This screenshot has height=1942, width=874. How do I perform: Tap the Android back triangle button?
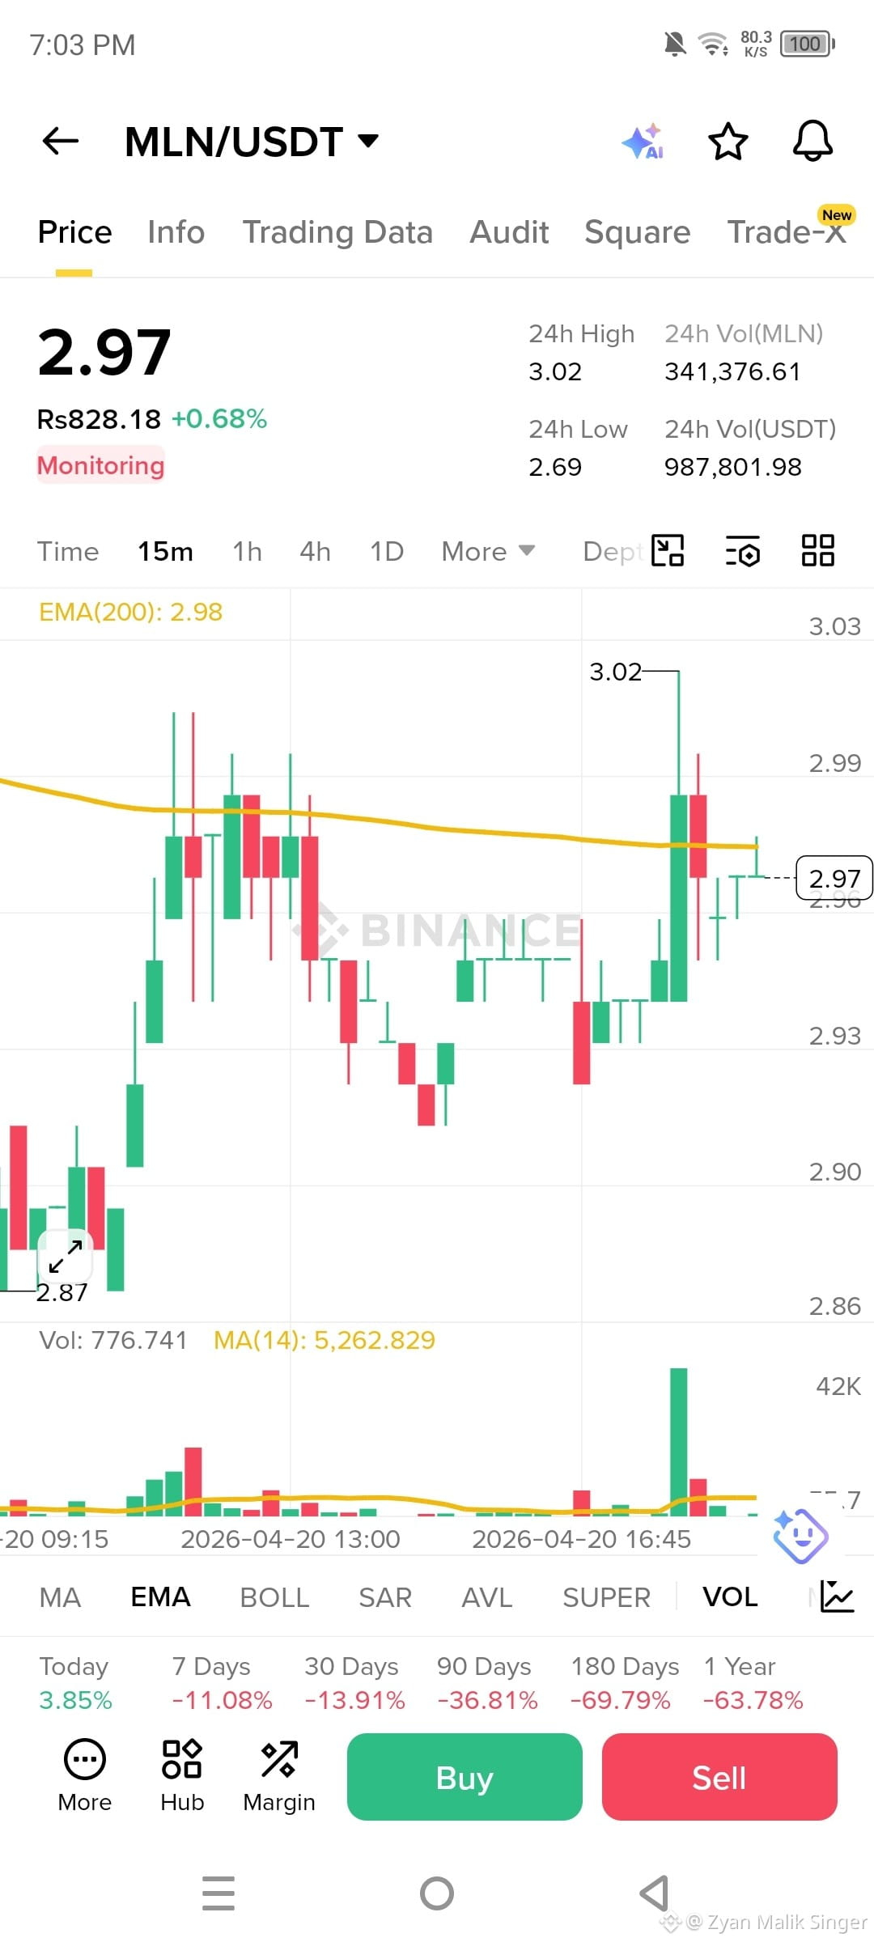pos(654,1893)
